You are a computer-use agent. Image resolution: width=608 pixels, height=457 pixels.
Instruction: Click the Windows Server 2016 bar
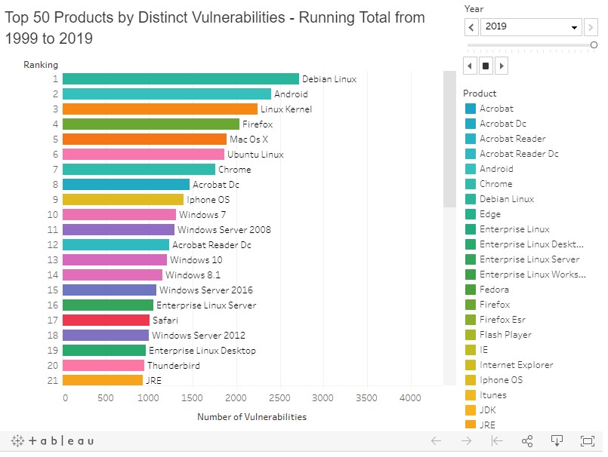pos(110,290)
